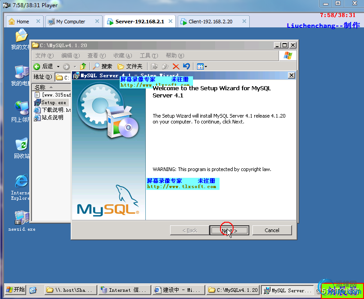The width and height of the screenshot is (364, 299).
Task: Open the 帮助(H) menu in Explorer
Action: click(x=175, y=56)
